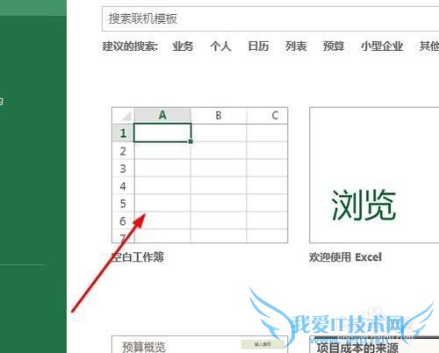The height and width of the screenshot is (353, 439).
Task: Open the 浏览 welcome tour template
Action: [x=374, y=175]
